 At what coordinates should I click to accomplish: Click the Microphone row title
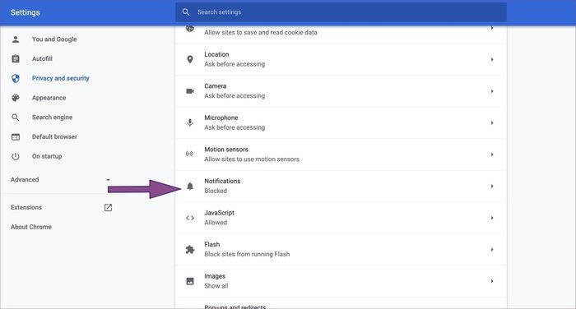pos(221,118)
